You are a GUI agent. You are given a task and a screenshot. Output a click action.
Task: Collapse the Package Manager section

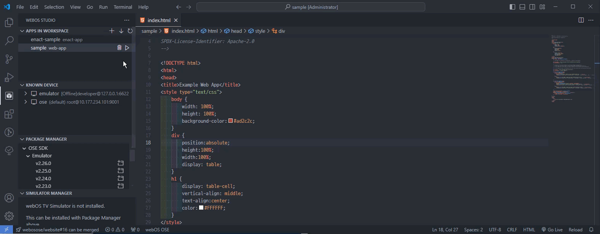pos(22,139)
